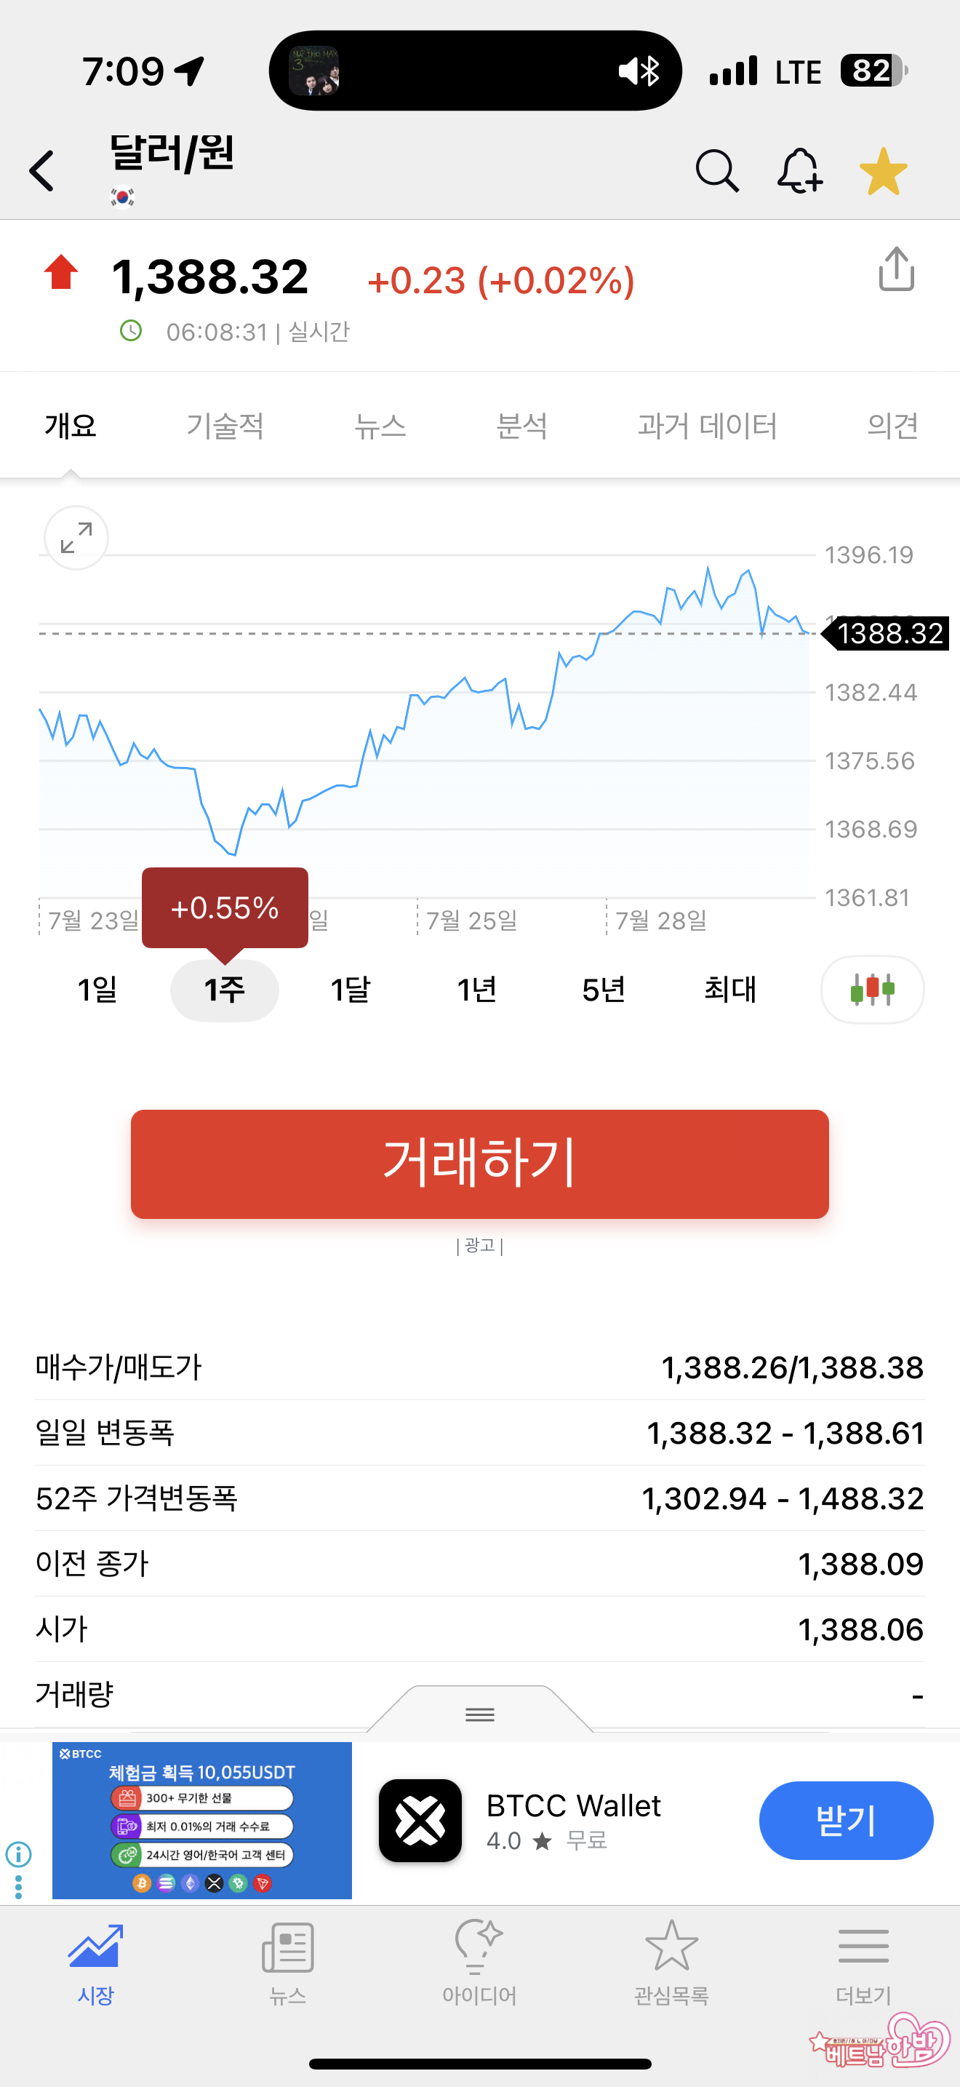This screenshot has height=2087, width=960.
Task: Toggle the yellow favorite star
Action: tap(883, 171)
